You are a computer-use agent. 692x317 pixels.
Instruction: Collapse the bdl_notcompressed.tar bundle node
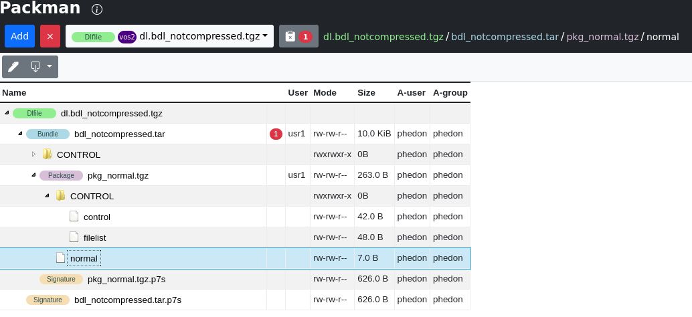point(20,134)
